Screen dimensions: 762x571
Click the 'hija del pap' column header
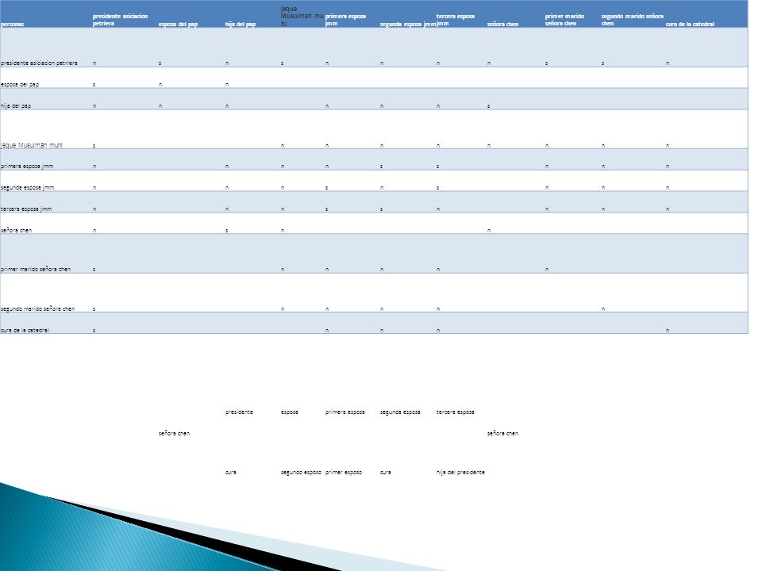[x=240, y=24]
